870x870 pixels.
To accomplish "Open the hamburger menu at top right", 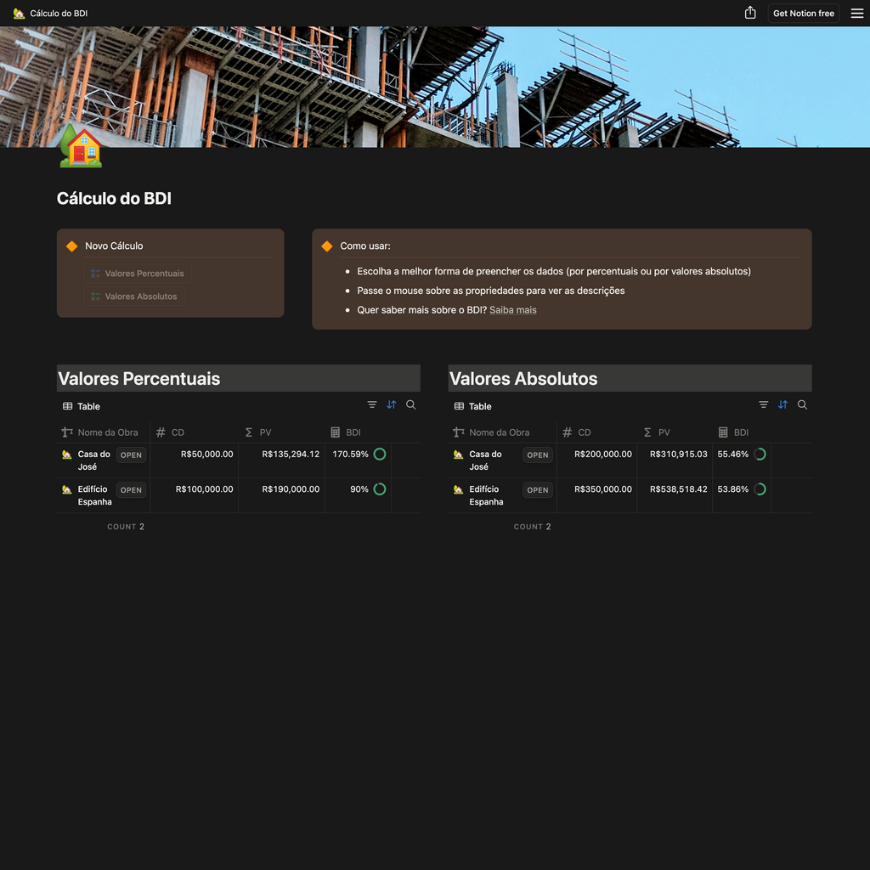I will (x=856, y=13).
